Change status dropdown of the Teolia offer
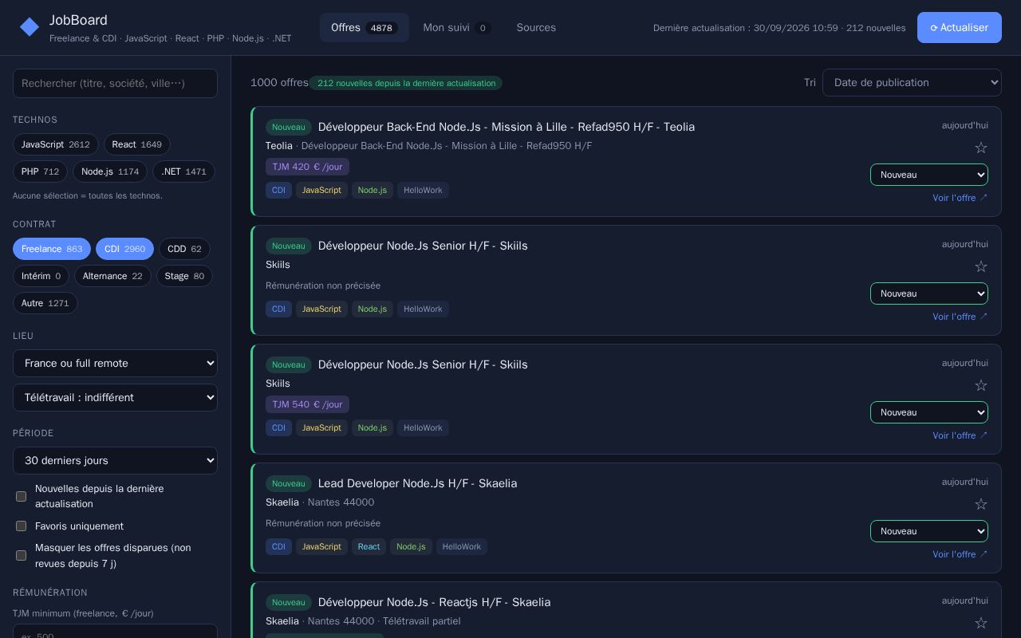1021x638 pixels. (x=929, y=175)
